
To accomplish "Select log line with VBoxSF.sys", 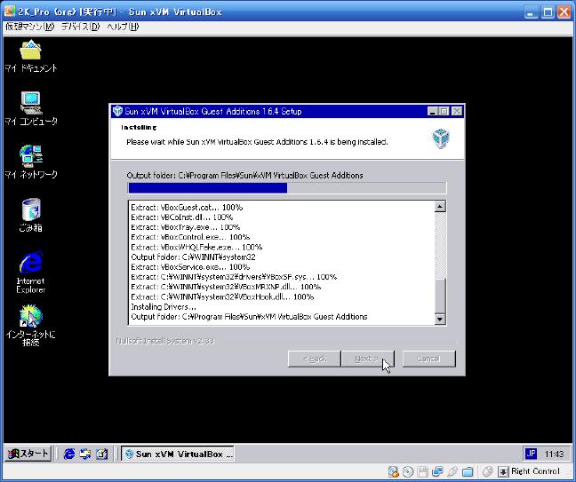I will point(234,277).
